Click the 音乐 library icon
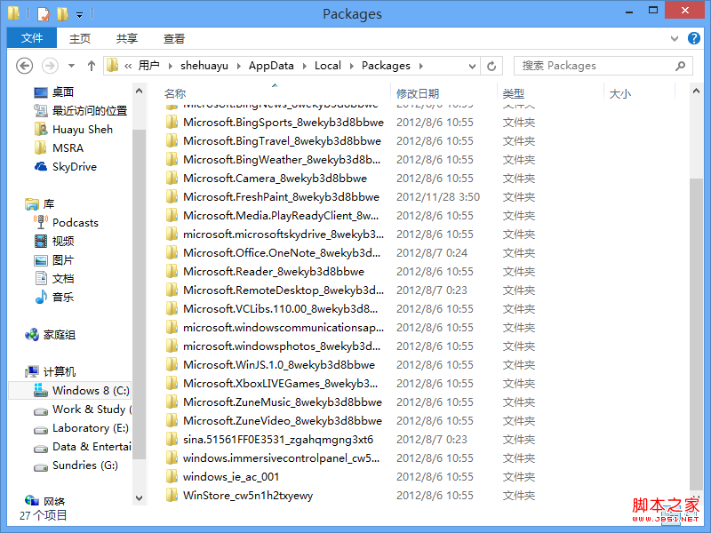711x533 pixels. pos(41,297)
